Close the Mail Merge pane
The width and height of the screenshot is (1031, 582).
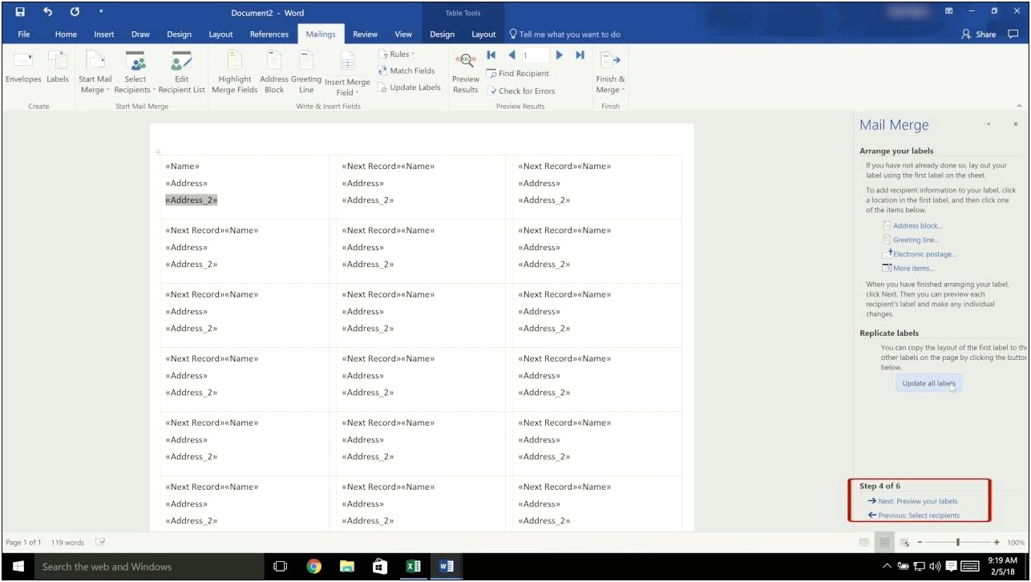1015,124
